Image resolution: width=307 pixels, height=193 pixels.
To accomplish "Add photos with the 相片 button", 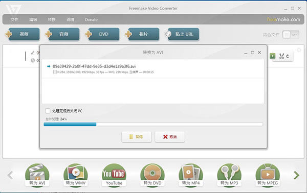I will [143, 34].
